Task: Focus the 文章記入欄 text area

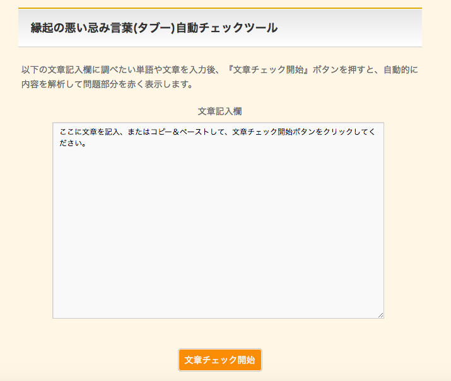Action: click(x=218, y=220)
